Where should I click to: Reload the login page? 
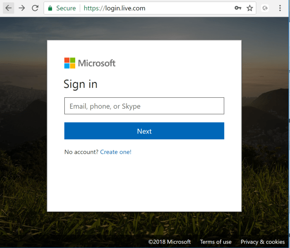click(35, 8)
